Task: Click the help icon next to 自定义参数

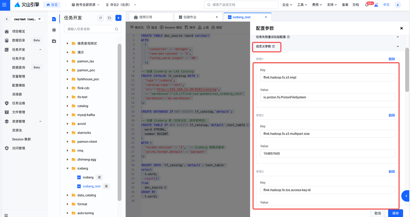Action: tap(273, 46)
